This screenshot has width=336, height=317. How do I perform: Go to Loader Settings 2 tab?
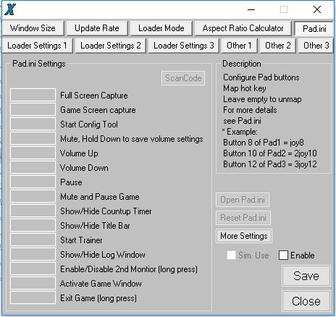coord(111,46)
